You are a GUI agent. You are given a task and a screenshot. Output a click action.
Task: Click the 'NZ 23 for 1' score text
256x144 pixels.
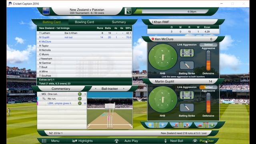pos(56,133)
